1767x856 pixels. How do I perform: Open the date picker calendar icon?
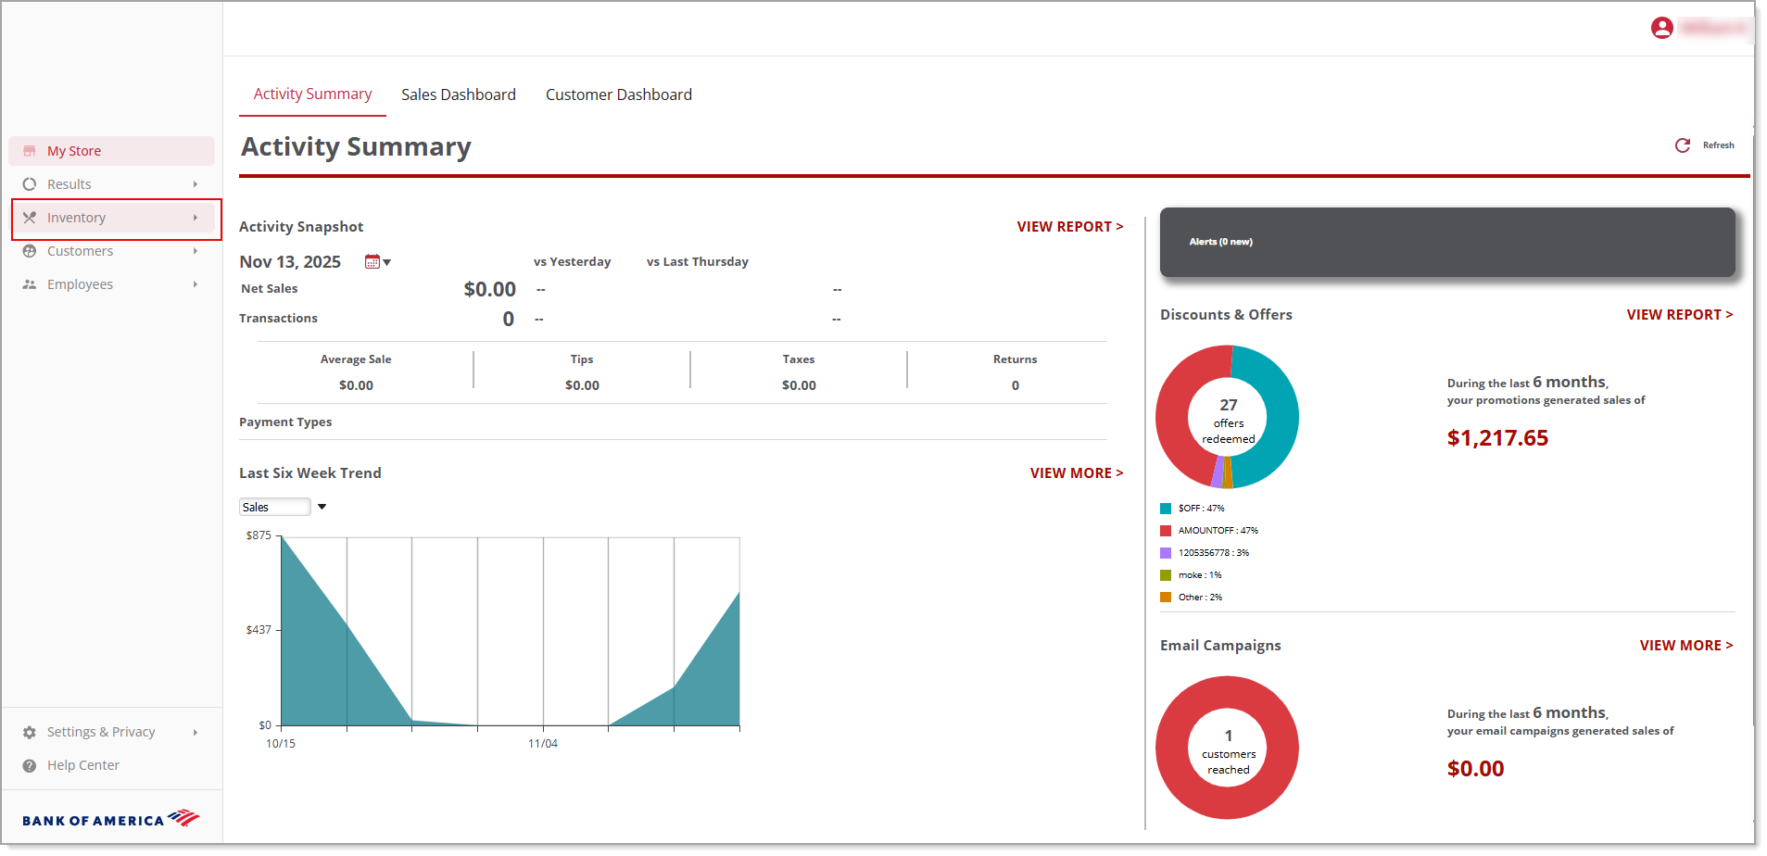pos(372,262)
